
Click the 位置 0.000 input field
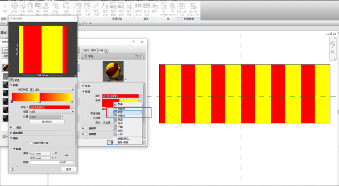pos(45,117)
